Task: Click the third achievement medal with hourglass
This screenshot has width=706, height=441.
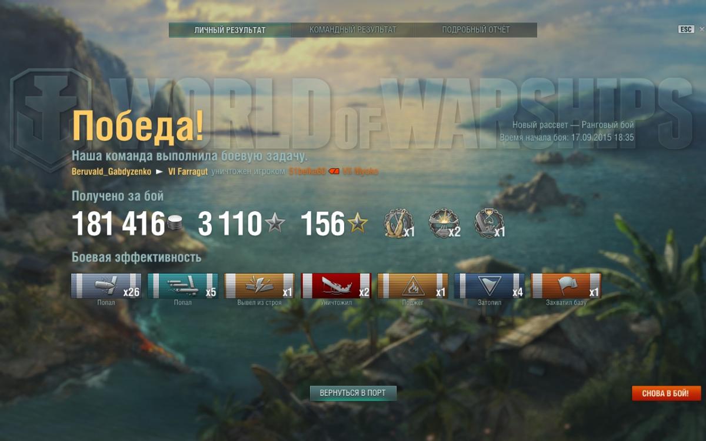Action: pos(489,223)
